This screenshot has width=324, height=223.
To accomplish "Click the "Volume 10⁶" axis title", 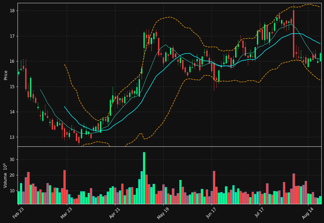I will point(5,175).
